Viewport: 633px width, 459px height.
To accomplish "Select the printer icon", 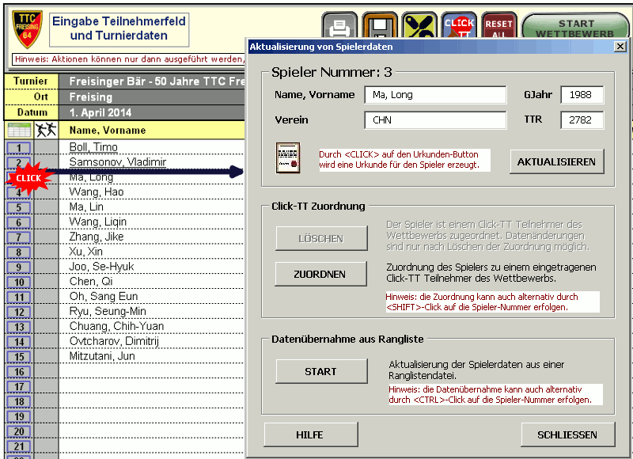I will (340, 25).
